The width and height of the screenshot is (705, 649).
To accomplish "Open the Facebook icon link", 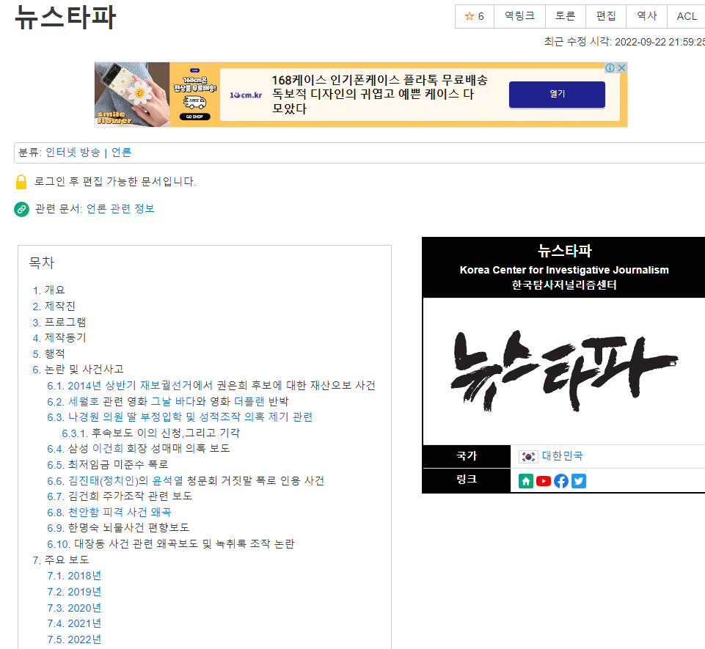I will 561,481.
